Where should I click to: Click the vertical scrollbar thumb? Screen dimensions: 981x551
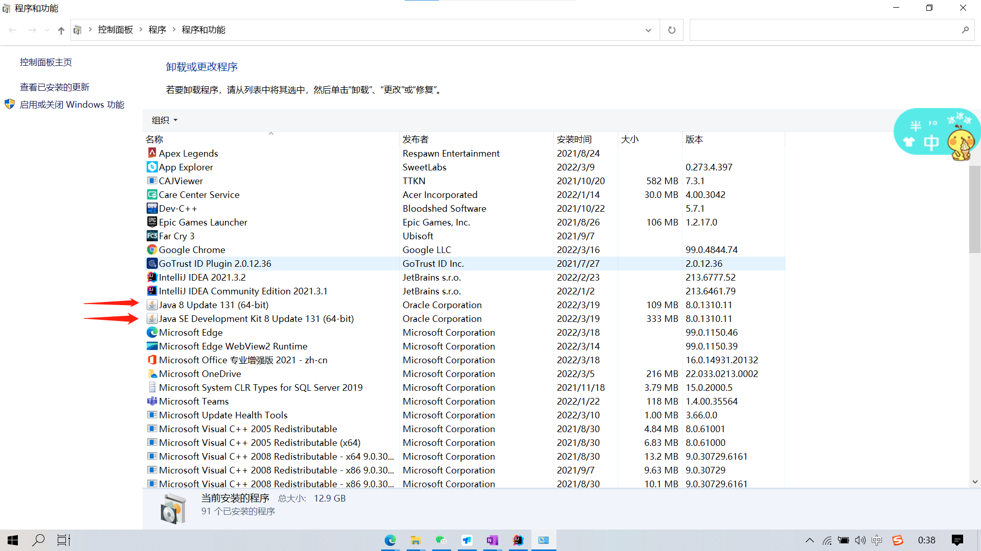coord(975,209)
